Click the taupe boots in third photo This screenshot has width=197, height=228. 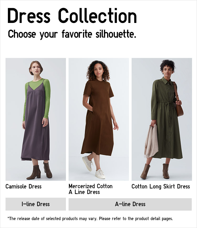[155, 171]
